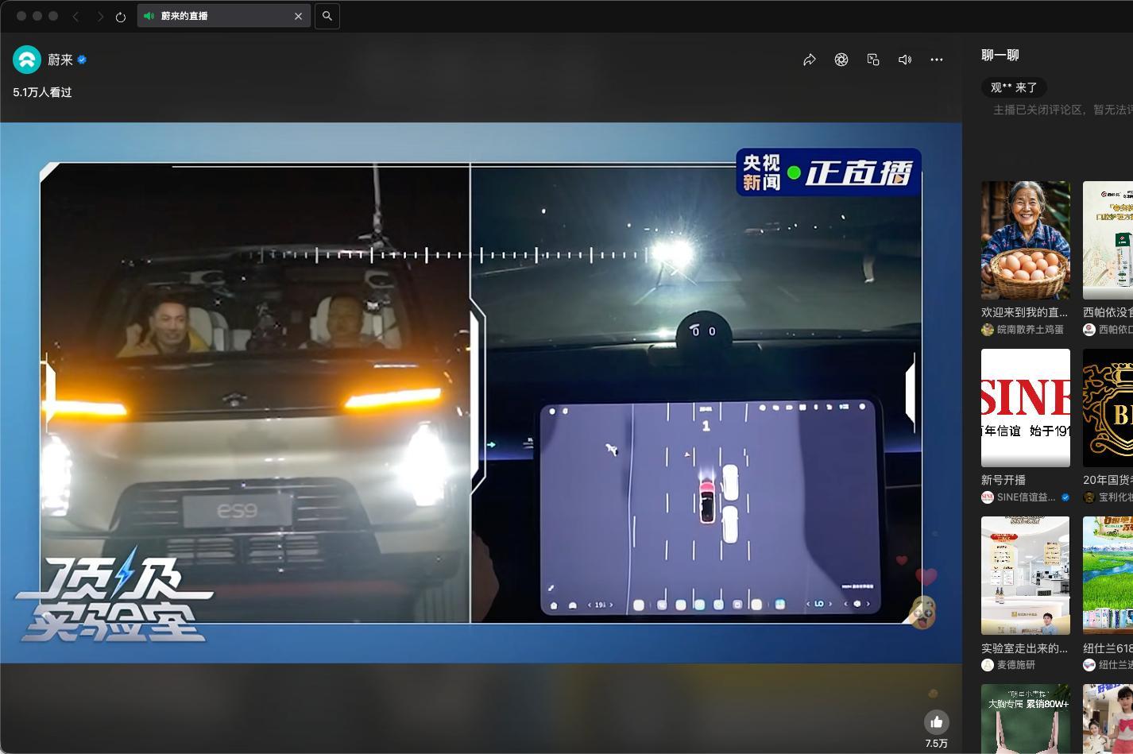Open the elderly woman with eggs stream thumbnail
The image size is (1133, 754).
tap(1026, 240)
